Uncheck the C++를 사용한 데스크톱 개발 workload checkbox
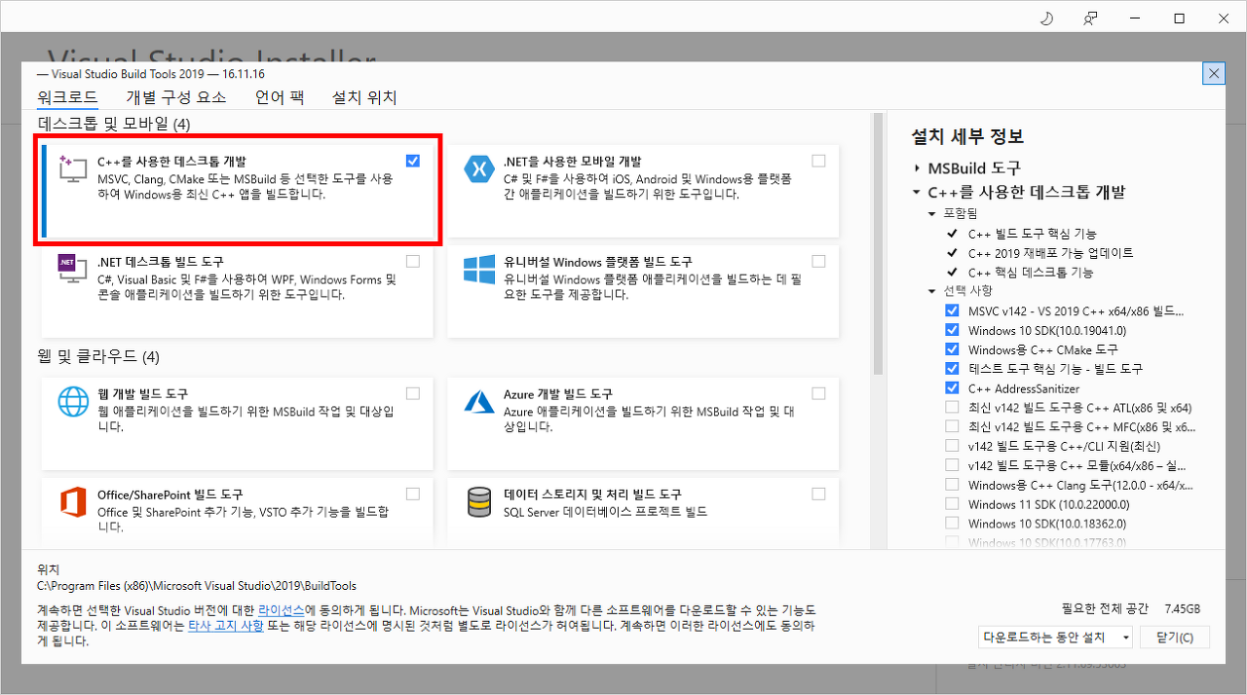Image resolution: width=1247 pixels, height=695 pixels. coord(413,161)
